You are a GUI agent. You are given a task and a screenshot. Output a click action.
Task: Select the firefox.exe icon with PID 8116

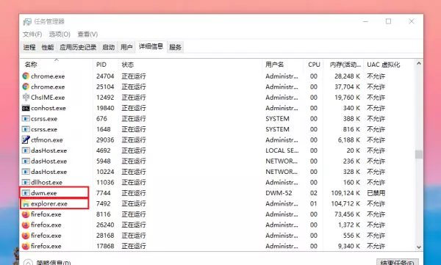click(26, 214)
